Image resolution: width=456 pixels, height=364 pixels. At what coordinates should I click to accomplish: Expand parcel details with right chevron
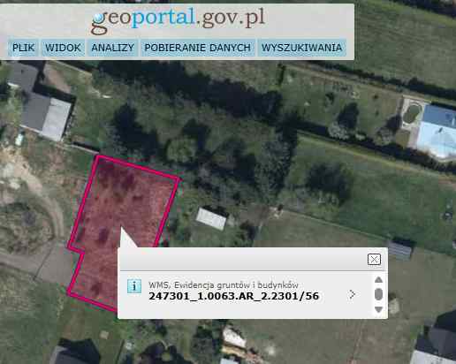352,294
